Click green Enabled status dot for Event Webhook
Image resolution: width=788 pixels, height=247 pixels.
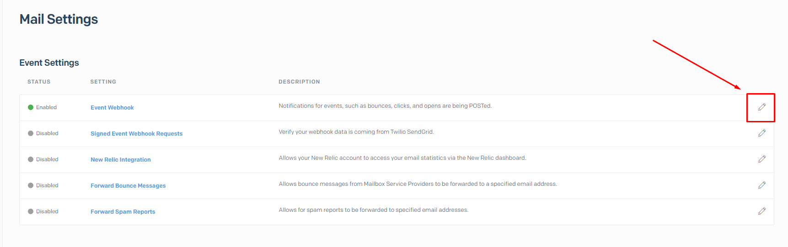(x=31, y=107)
